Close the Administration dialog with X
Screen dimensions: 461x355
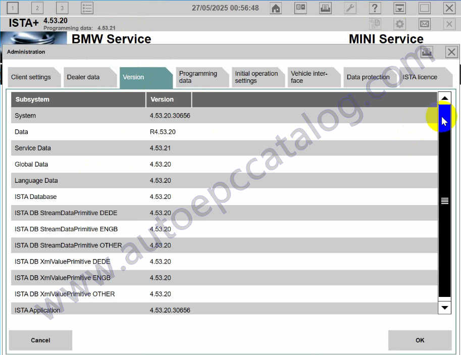451,52
